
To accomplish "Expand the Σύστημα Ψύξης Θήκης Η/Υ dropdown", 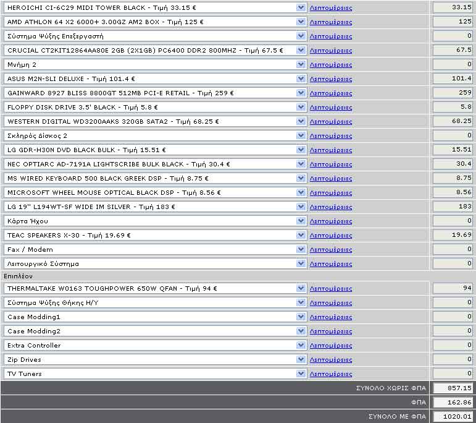I will click(x=155, y=302).
